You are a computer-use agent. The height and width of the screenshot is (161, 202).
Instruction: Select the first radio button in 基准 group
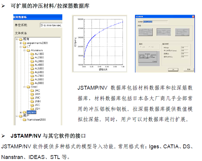pyautogui.click(x=141, y=47)
